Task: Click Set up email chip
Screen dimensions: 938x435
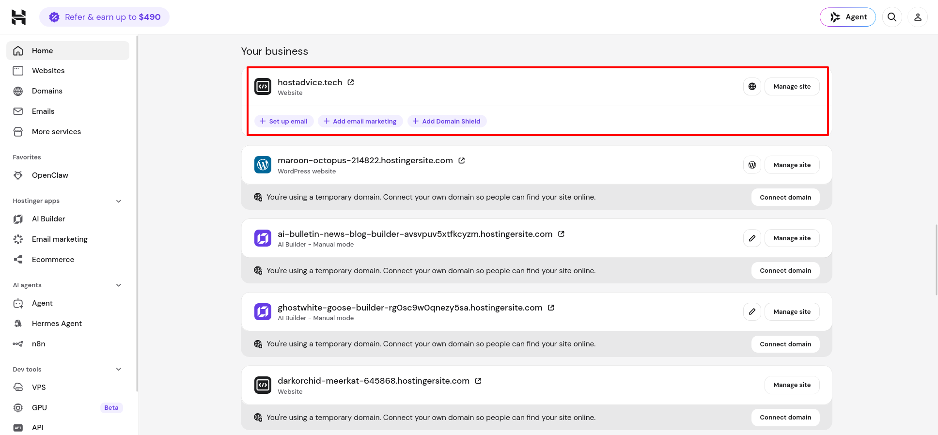Action: 284,121
